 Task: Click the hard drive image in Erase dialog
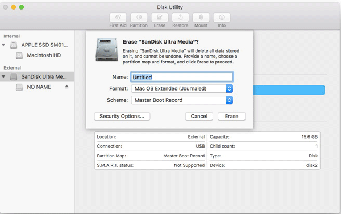coord(107,50)
